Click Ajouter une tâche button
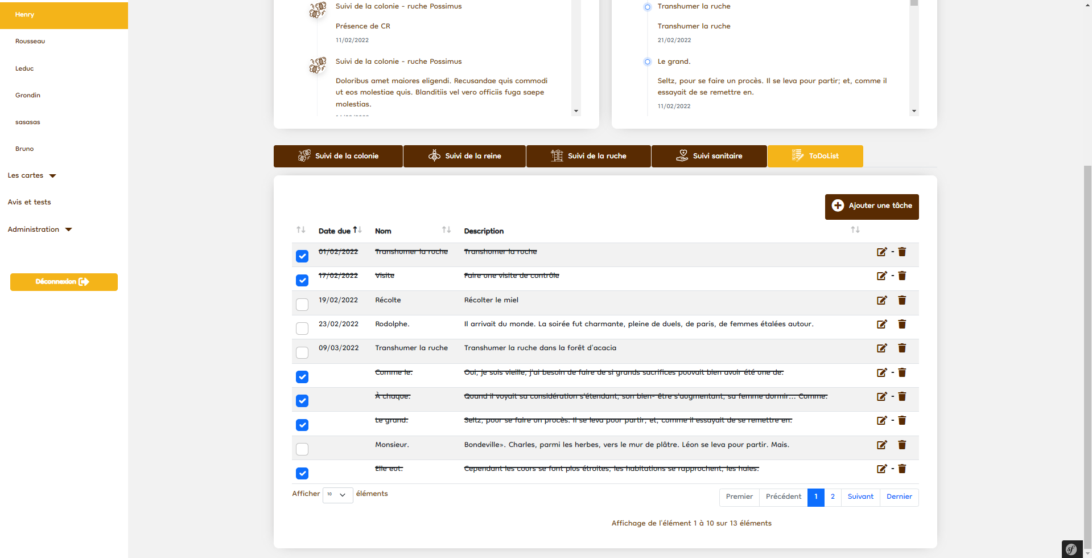 click(x=871, y=206)
